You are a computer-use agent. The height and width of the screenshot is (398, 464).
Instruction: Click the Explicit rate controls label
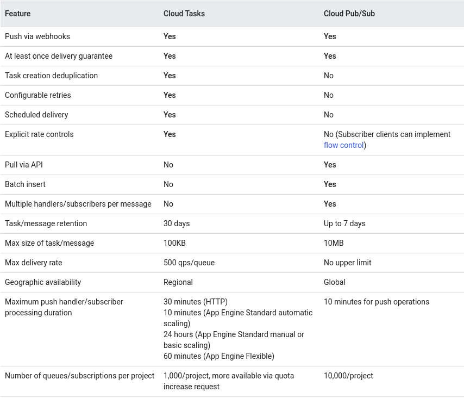pyautogui.click(x=39, y=134)
